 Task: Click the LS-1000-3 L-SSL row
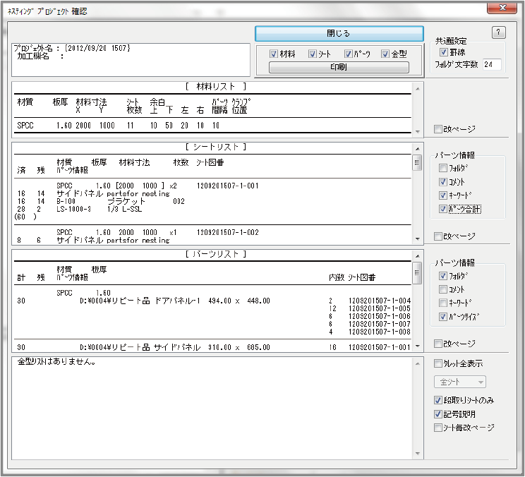80,209
